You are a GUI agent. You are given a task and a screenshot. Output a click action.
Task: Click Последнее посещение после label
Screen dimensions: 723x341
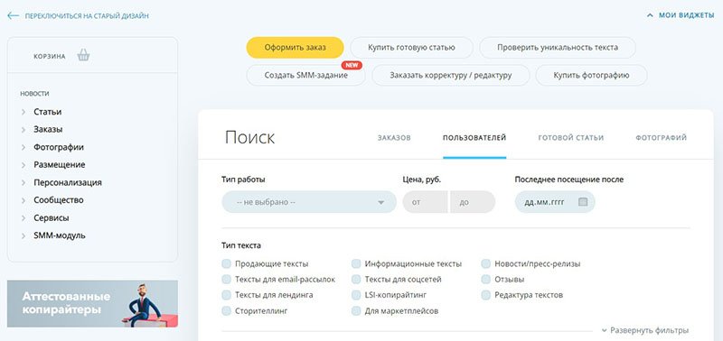(569, 180)
